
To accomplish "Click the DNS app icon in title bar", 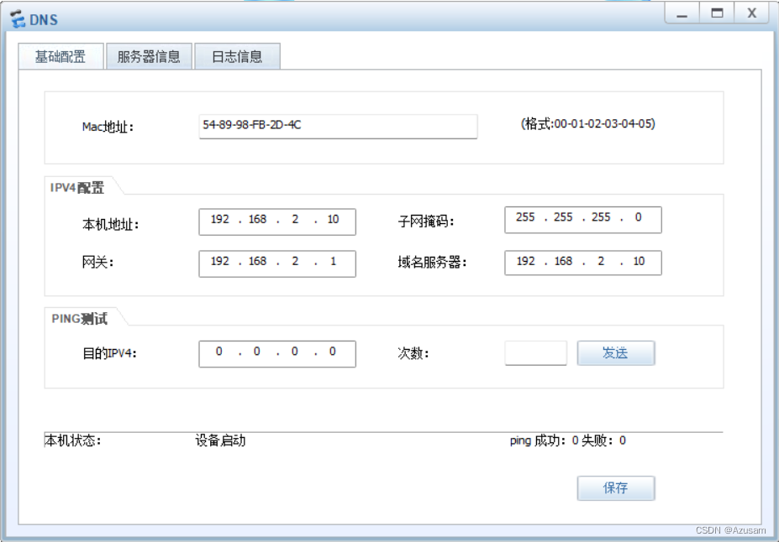I will coord(18,18).
